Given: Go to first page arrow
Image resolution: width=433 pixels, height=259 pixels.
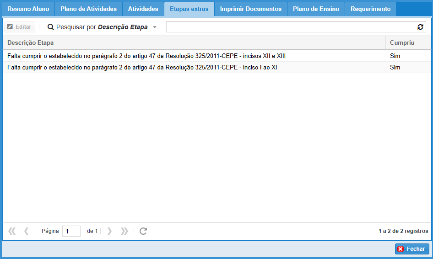Looking at the screenshot, I should 12,231.
